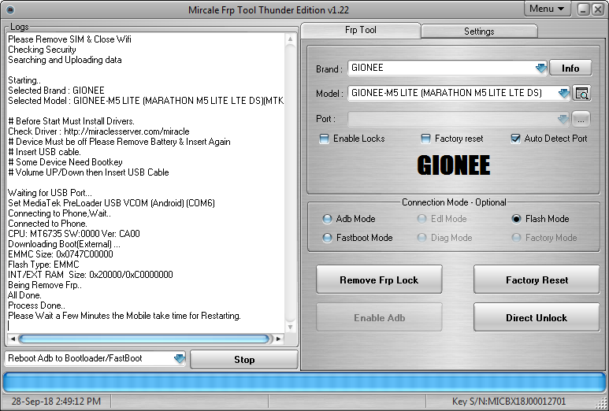Click log line 'Waiting for USB Port...'
609x411 pixels.
click(x=50, y=193)
